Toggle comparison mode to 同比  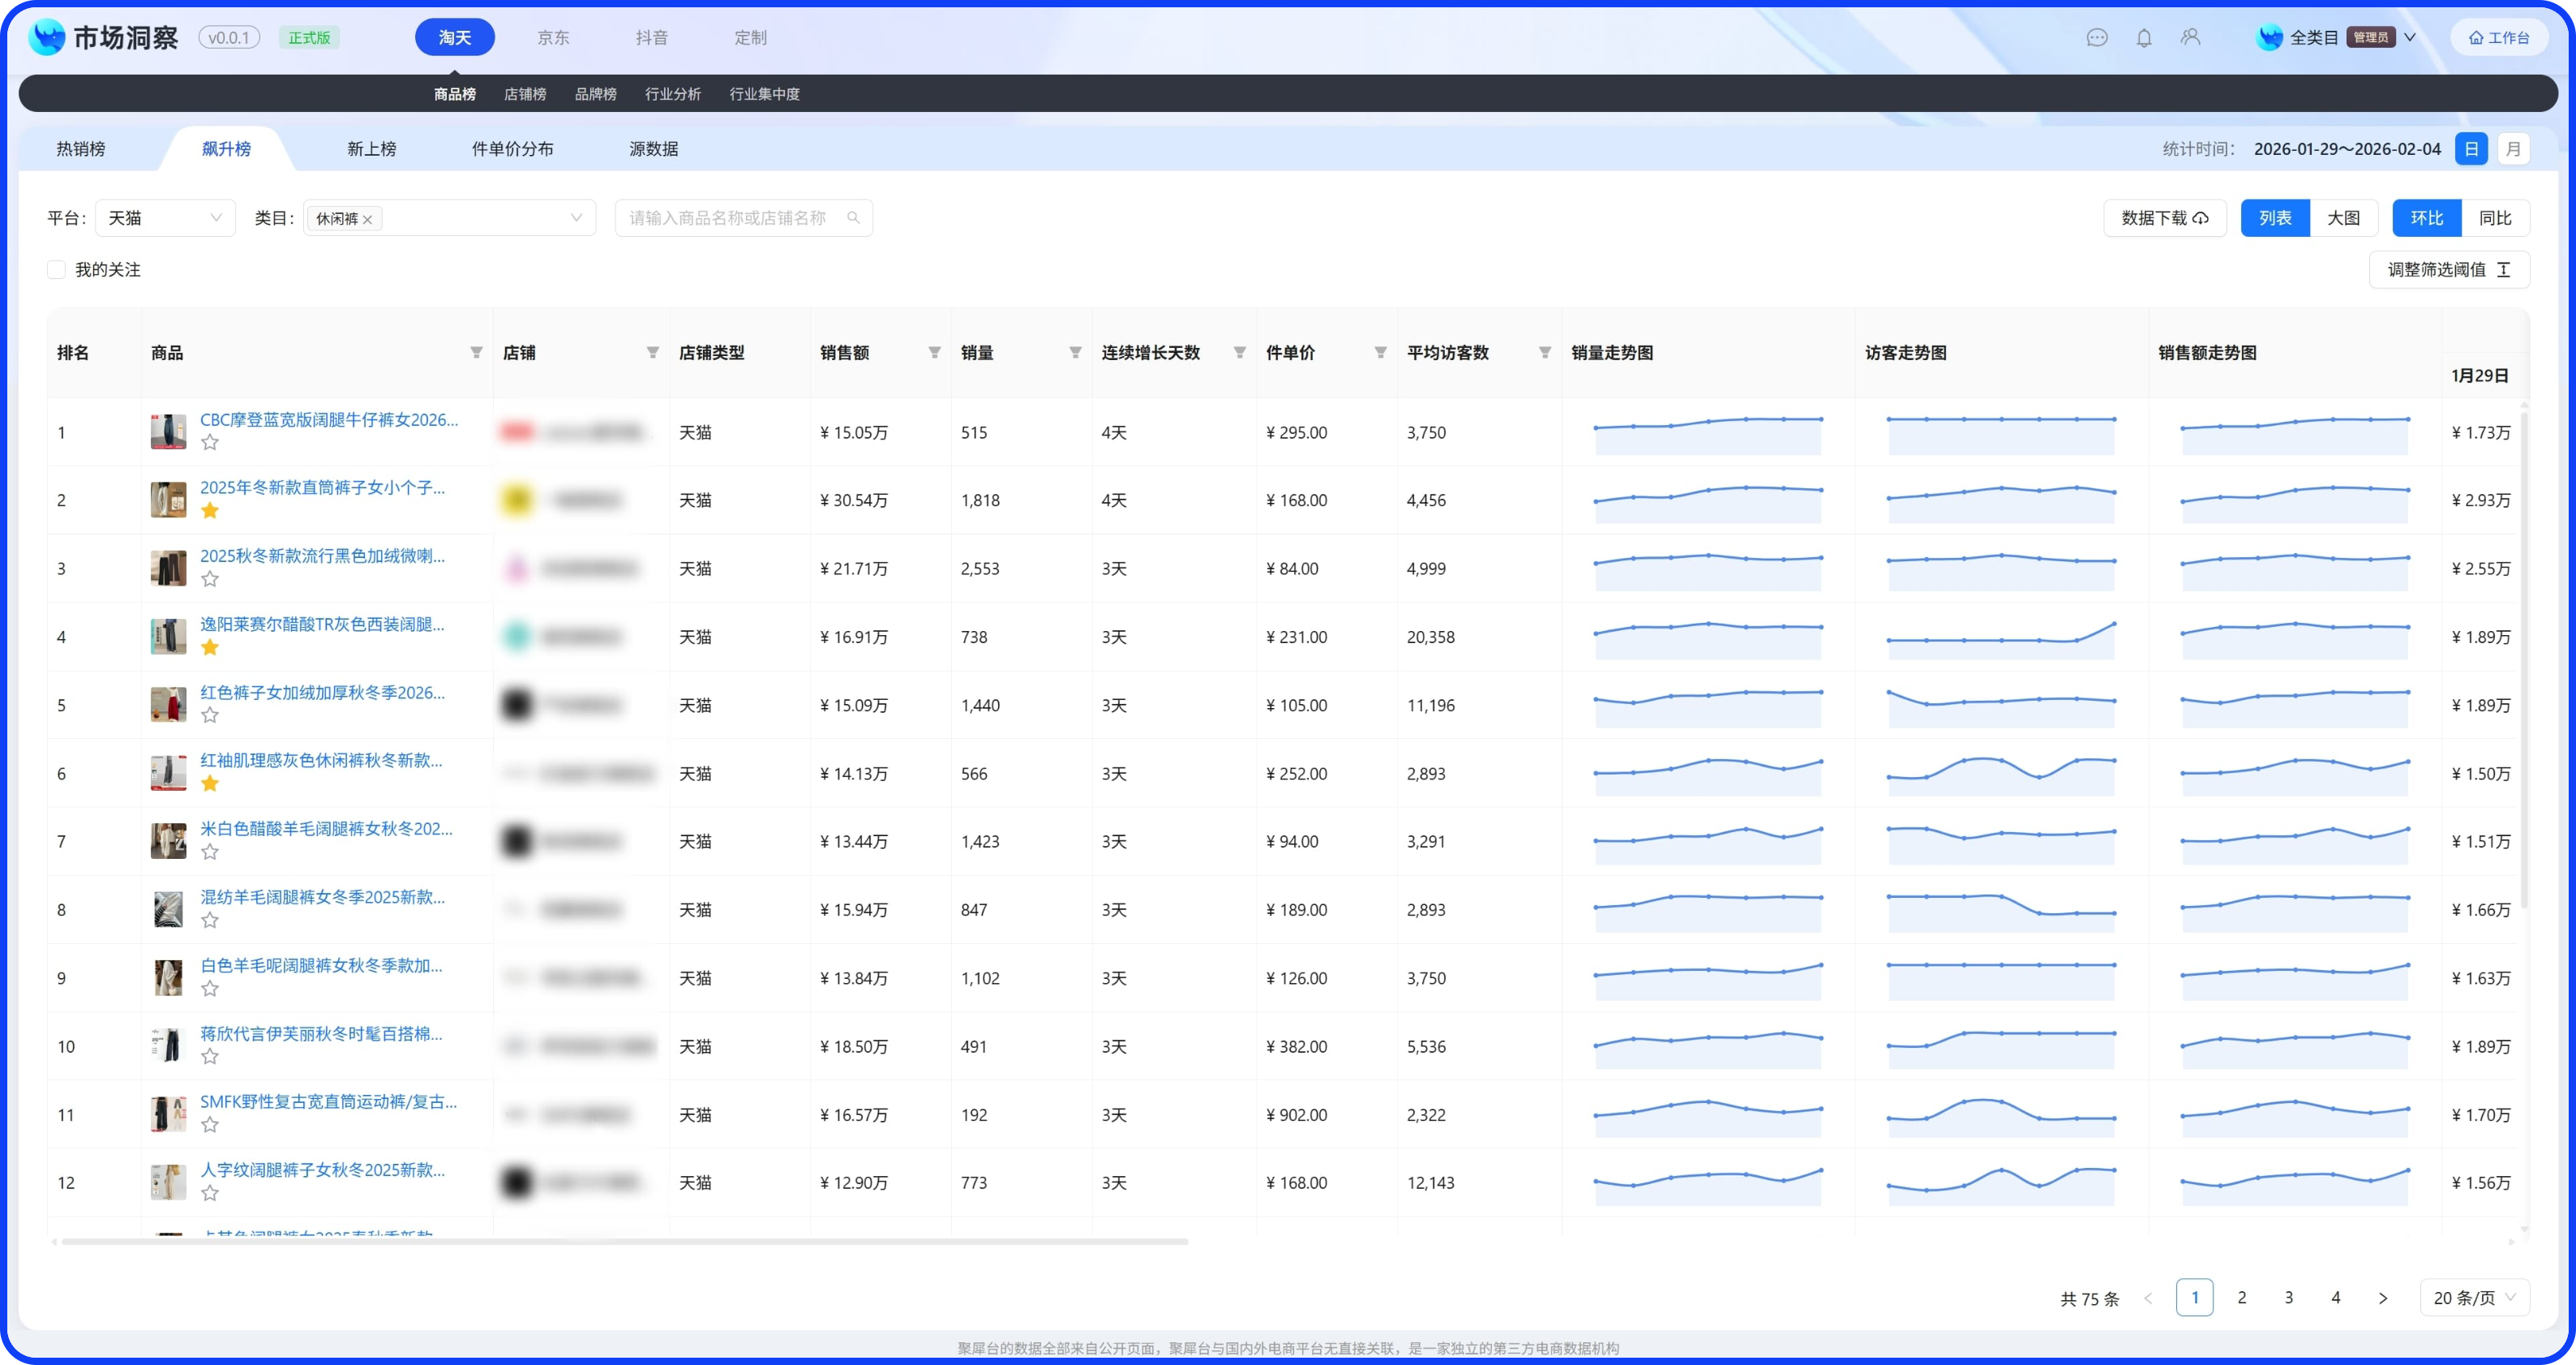(x=2495, y=218)
